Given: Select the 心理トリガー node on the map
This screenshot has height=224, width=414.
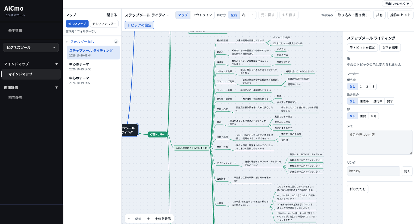Looking at the screenshot, I should pos(157,134).
